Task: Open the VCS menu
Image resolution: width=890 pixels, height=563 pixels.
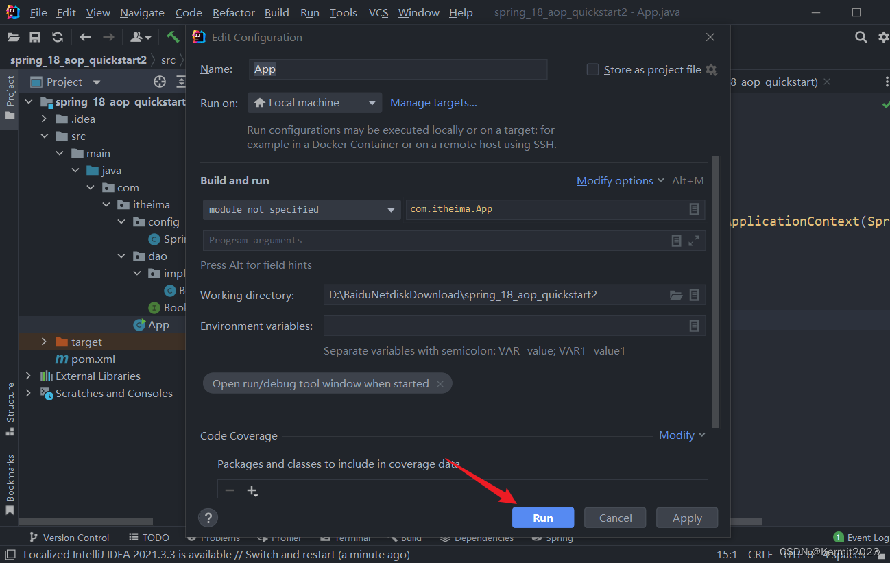Action: pos(378,12)
